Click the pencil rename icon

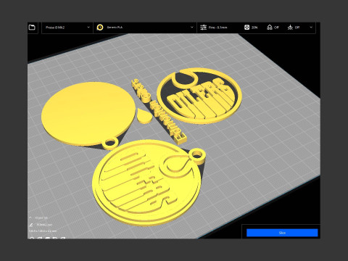[31, 225]
